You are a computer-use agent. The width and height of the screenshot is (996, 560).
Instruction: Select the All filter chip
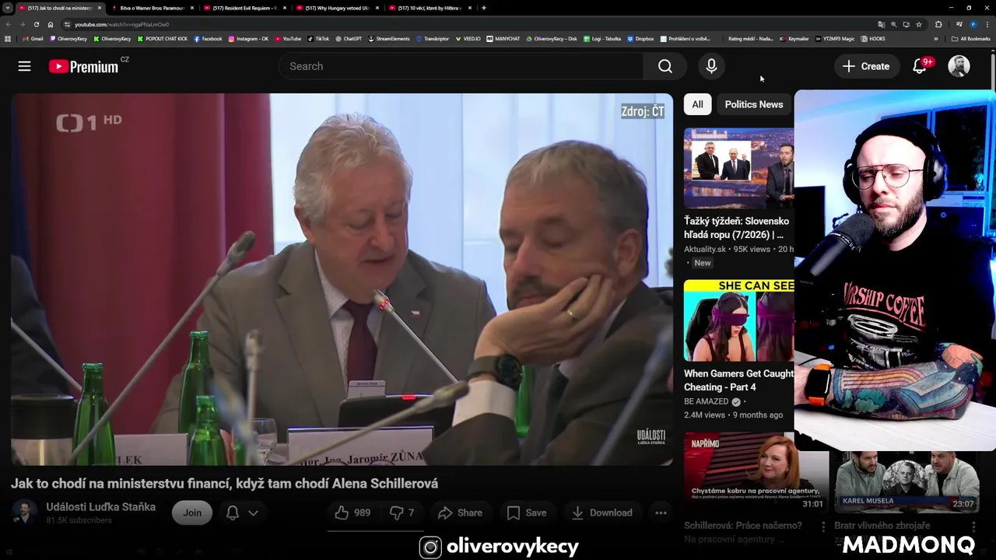pos(697,104)
